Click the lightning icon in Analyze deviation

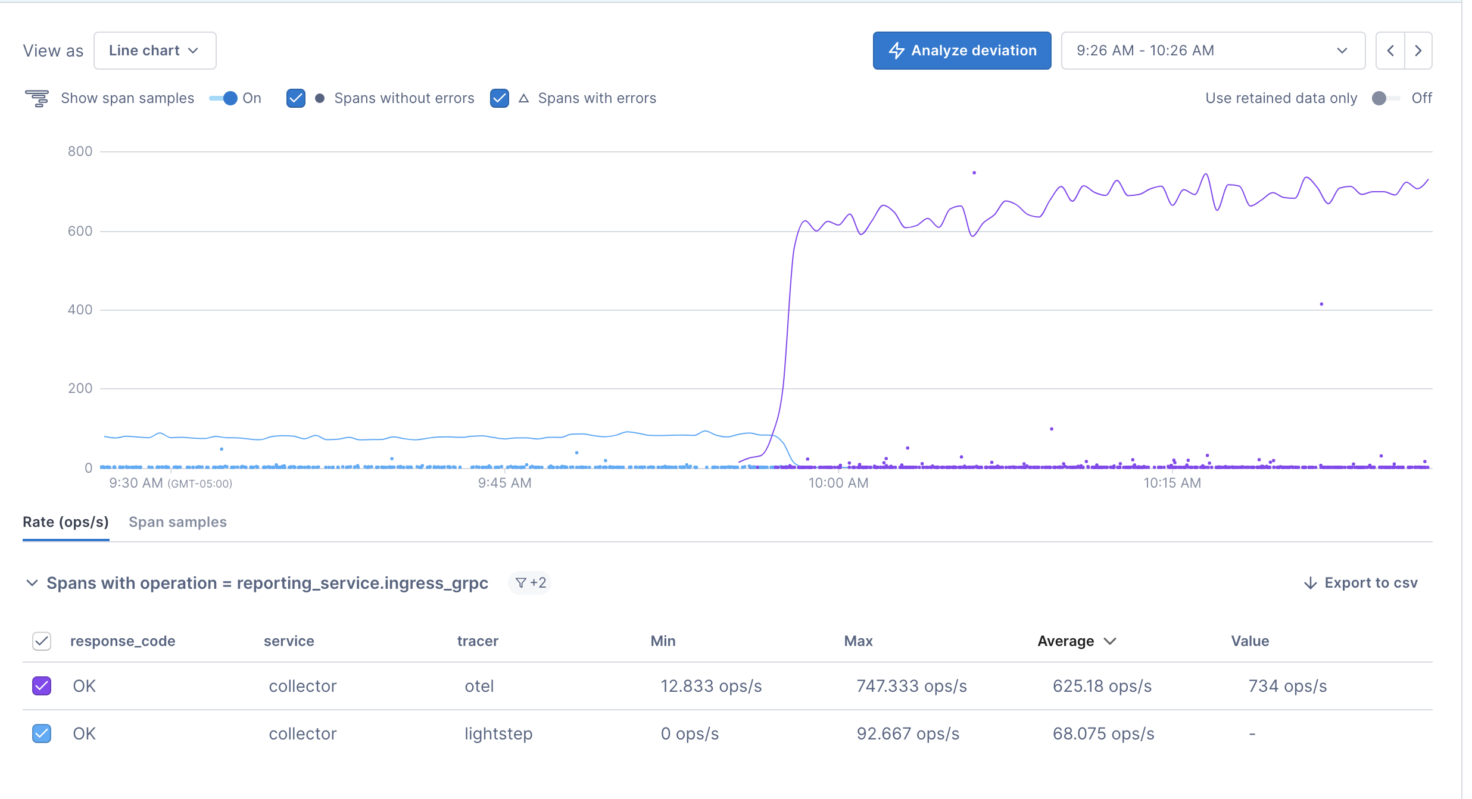point(898,50)
